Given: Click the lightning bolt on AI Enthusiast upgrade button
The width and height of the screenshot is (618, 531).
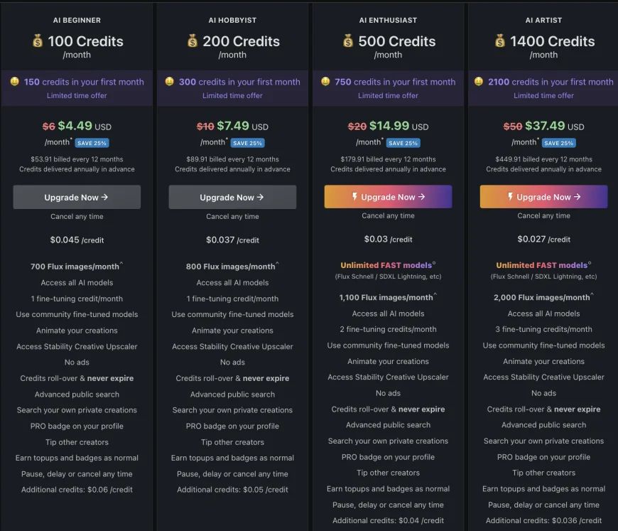Looking at the screenshot, I should click(354, 197).
